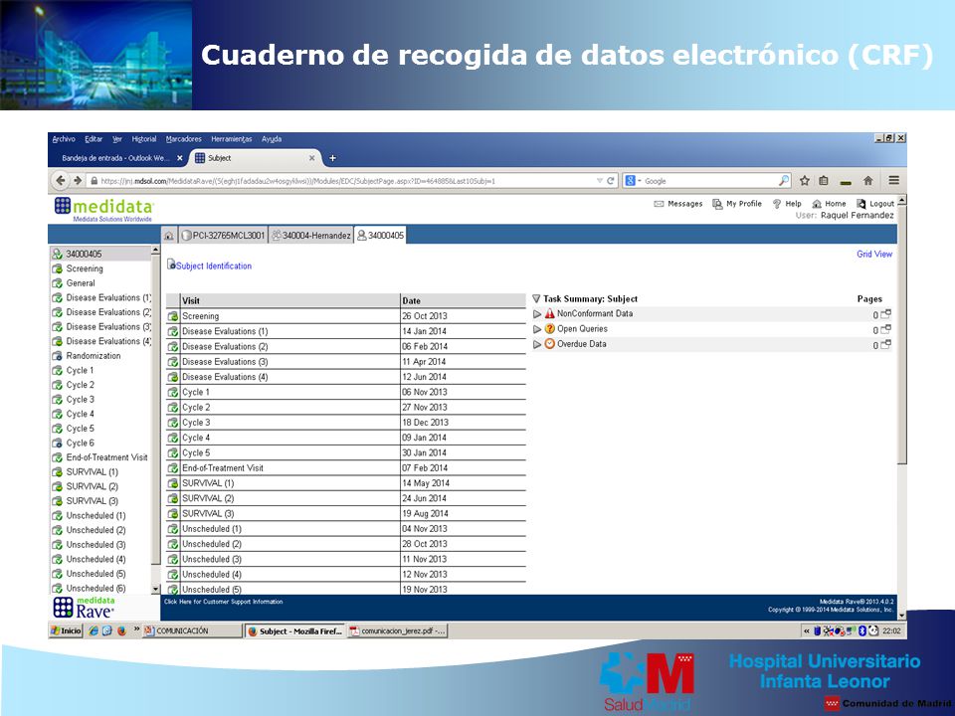
Task: Open comunicacion_jerez.pdf taskbar button
Action: click(x=397, y=630)
